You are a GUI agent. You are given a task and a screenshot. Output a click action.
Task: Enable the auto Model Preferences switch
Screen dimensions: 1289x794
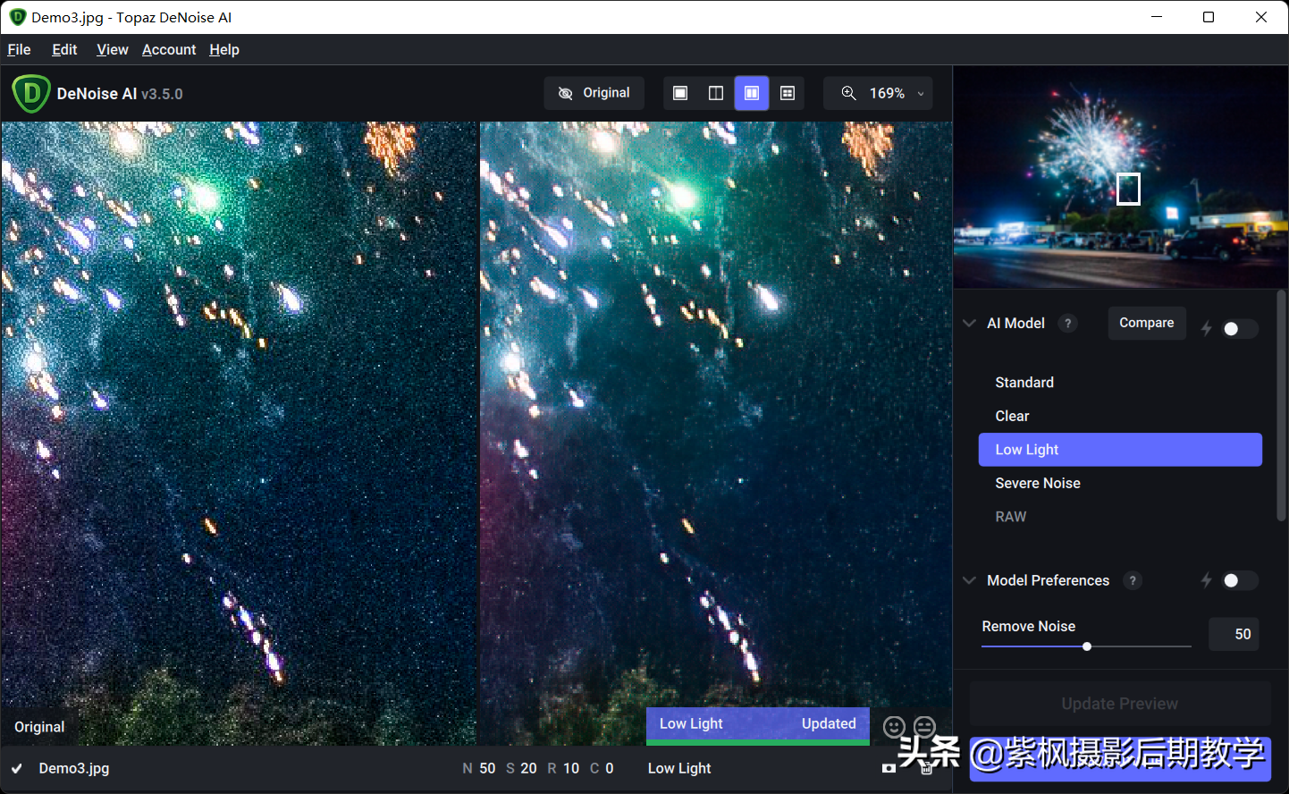(x=1240, y=580)
